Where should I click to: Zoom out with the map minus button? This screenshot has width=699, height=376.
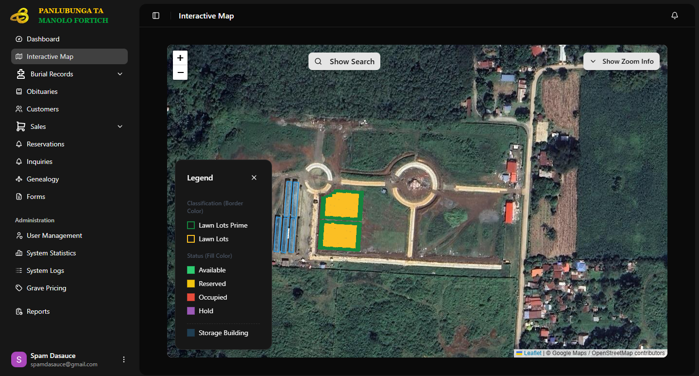(180, 72)
